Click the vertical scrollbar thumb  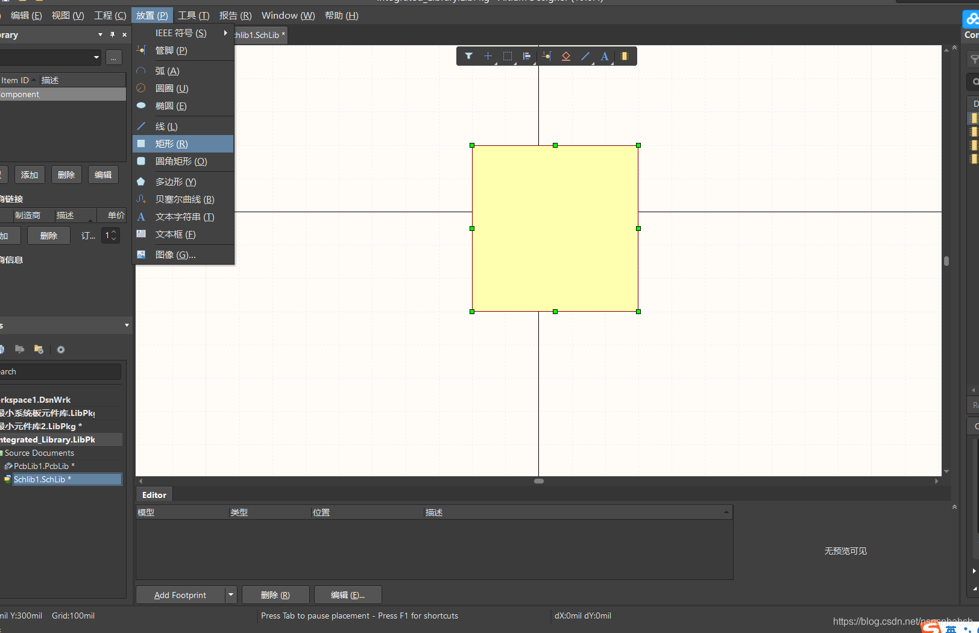[946, 261]
